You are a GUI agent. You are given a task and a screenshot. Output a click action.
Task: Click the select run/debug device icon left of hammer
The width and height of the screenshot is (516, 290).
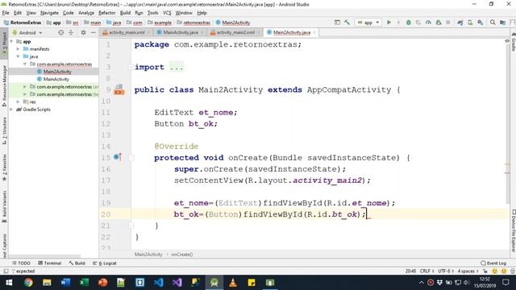[337, 23]
